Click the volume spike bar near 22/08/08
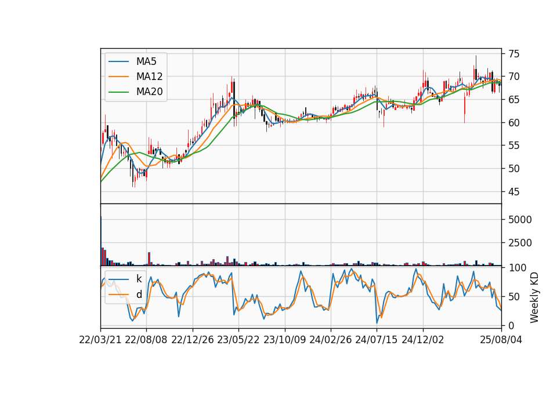This screenshot has width=557, height=400. coord(149,259)
